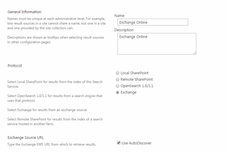Screen dimensions: 227x152
Task: Click the General Information section heading
Action: [x=24, y=12]
